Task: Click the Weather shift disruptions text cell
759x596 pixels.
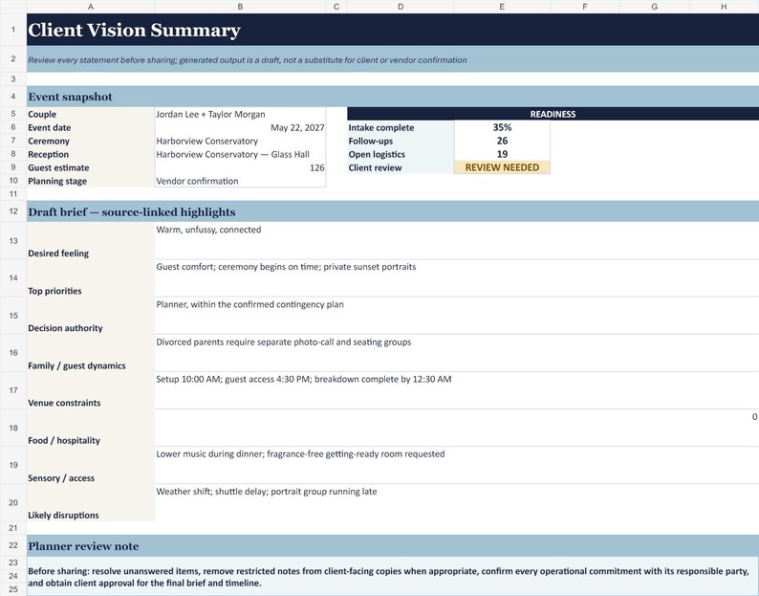Action: pos(457,502)
